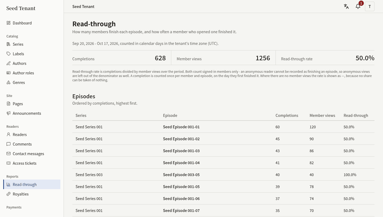
Task: Open the user avatar menu labeled T
Action: coord(370,6)
